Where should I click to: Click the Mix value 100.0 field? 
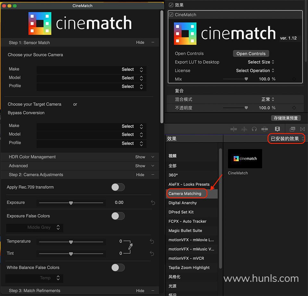click(264, 79)
